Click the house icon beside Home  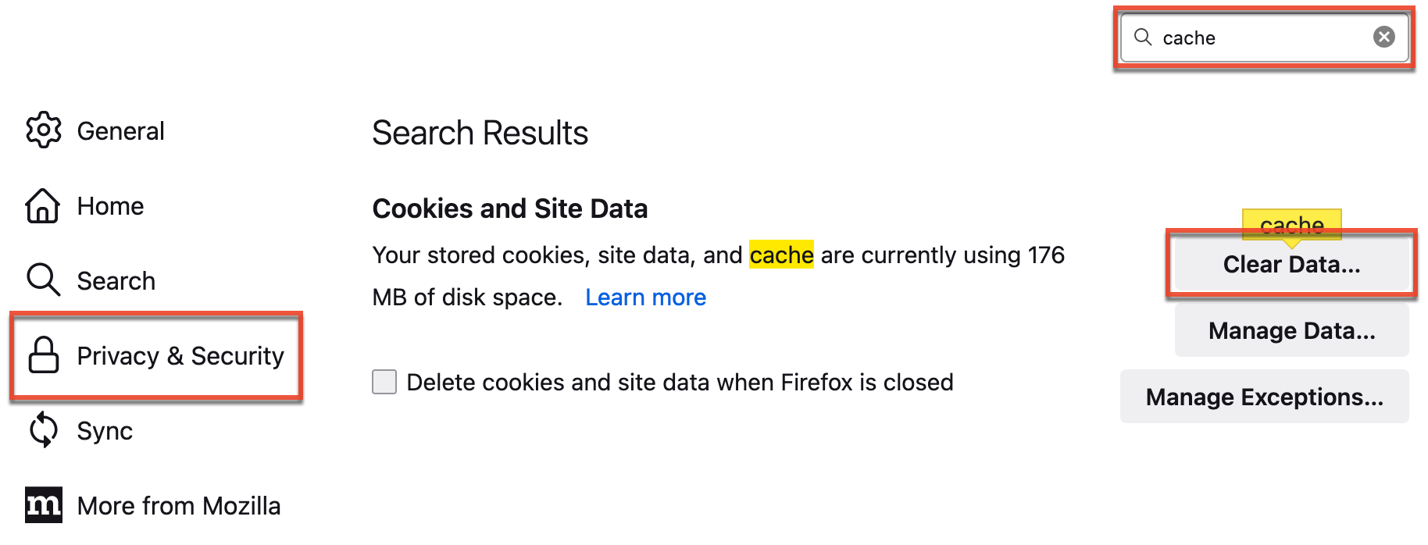44,205
